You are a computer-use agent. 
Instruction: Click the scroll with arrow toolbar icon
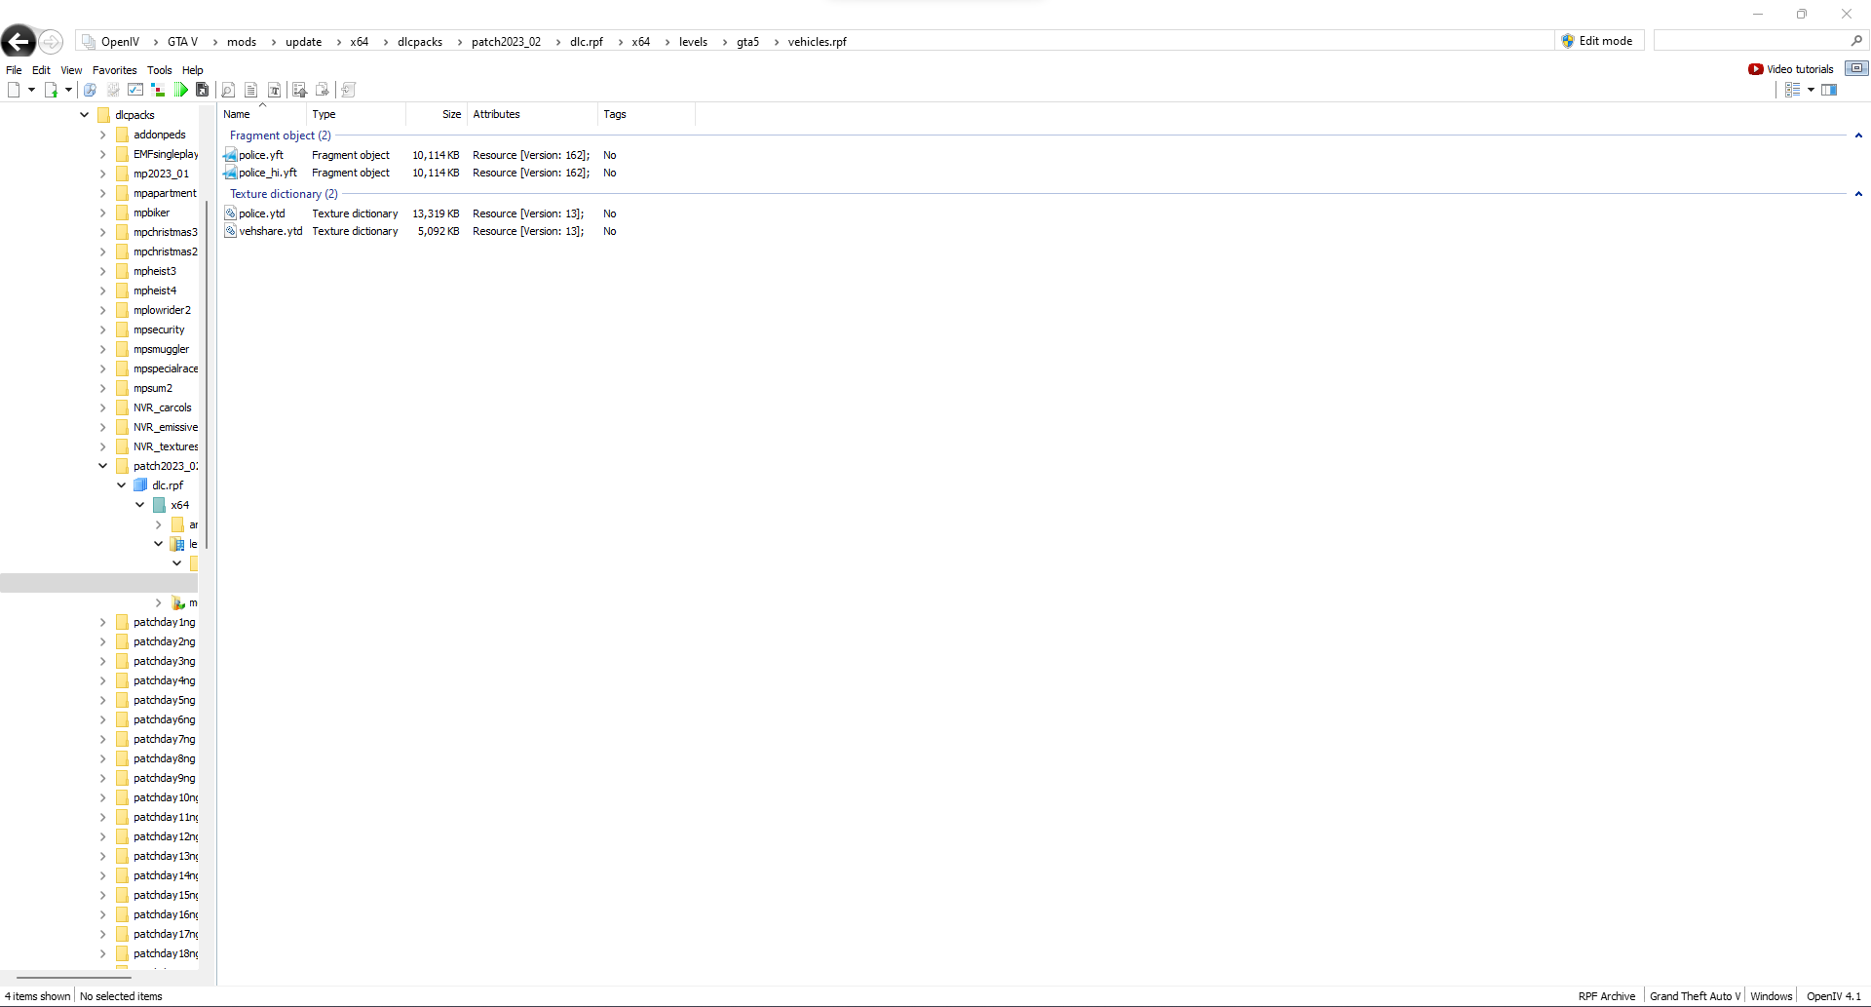[348, 90]
